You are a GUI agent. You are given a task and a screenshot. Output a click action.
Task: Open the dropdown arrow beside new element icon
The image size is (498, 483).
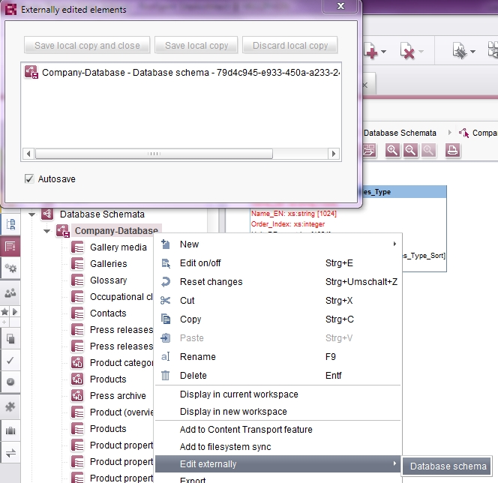click(x=384, y=52)
